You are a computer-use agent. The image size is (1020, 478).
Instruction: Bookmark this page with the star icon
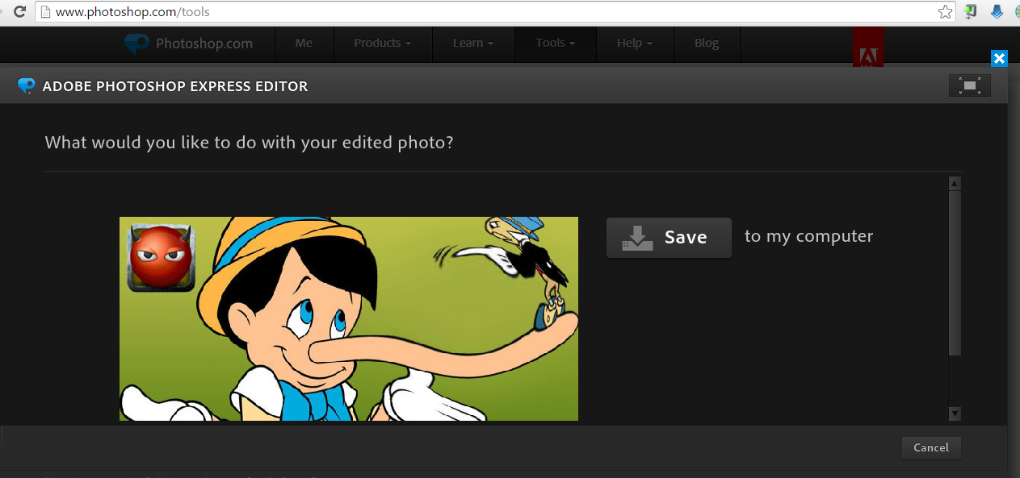click(946, 12)
